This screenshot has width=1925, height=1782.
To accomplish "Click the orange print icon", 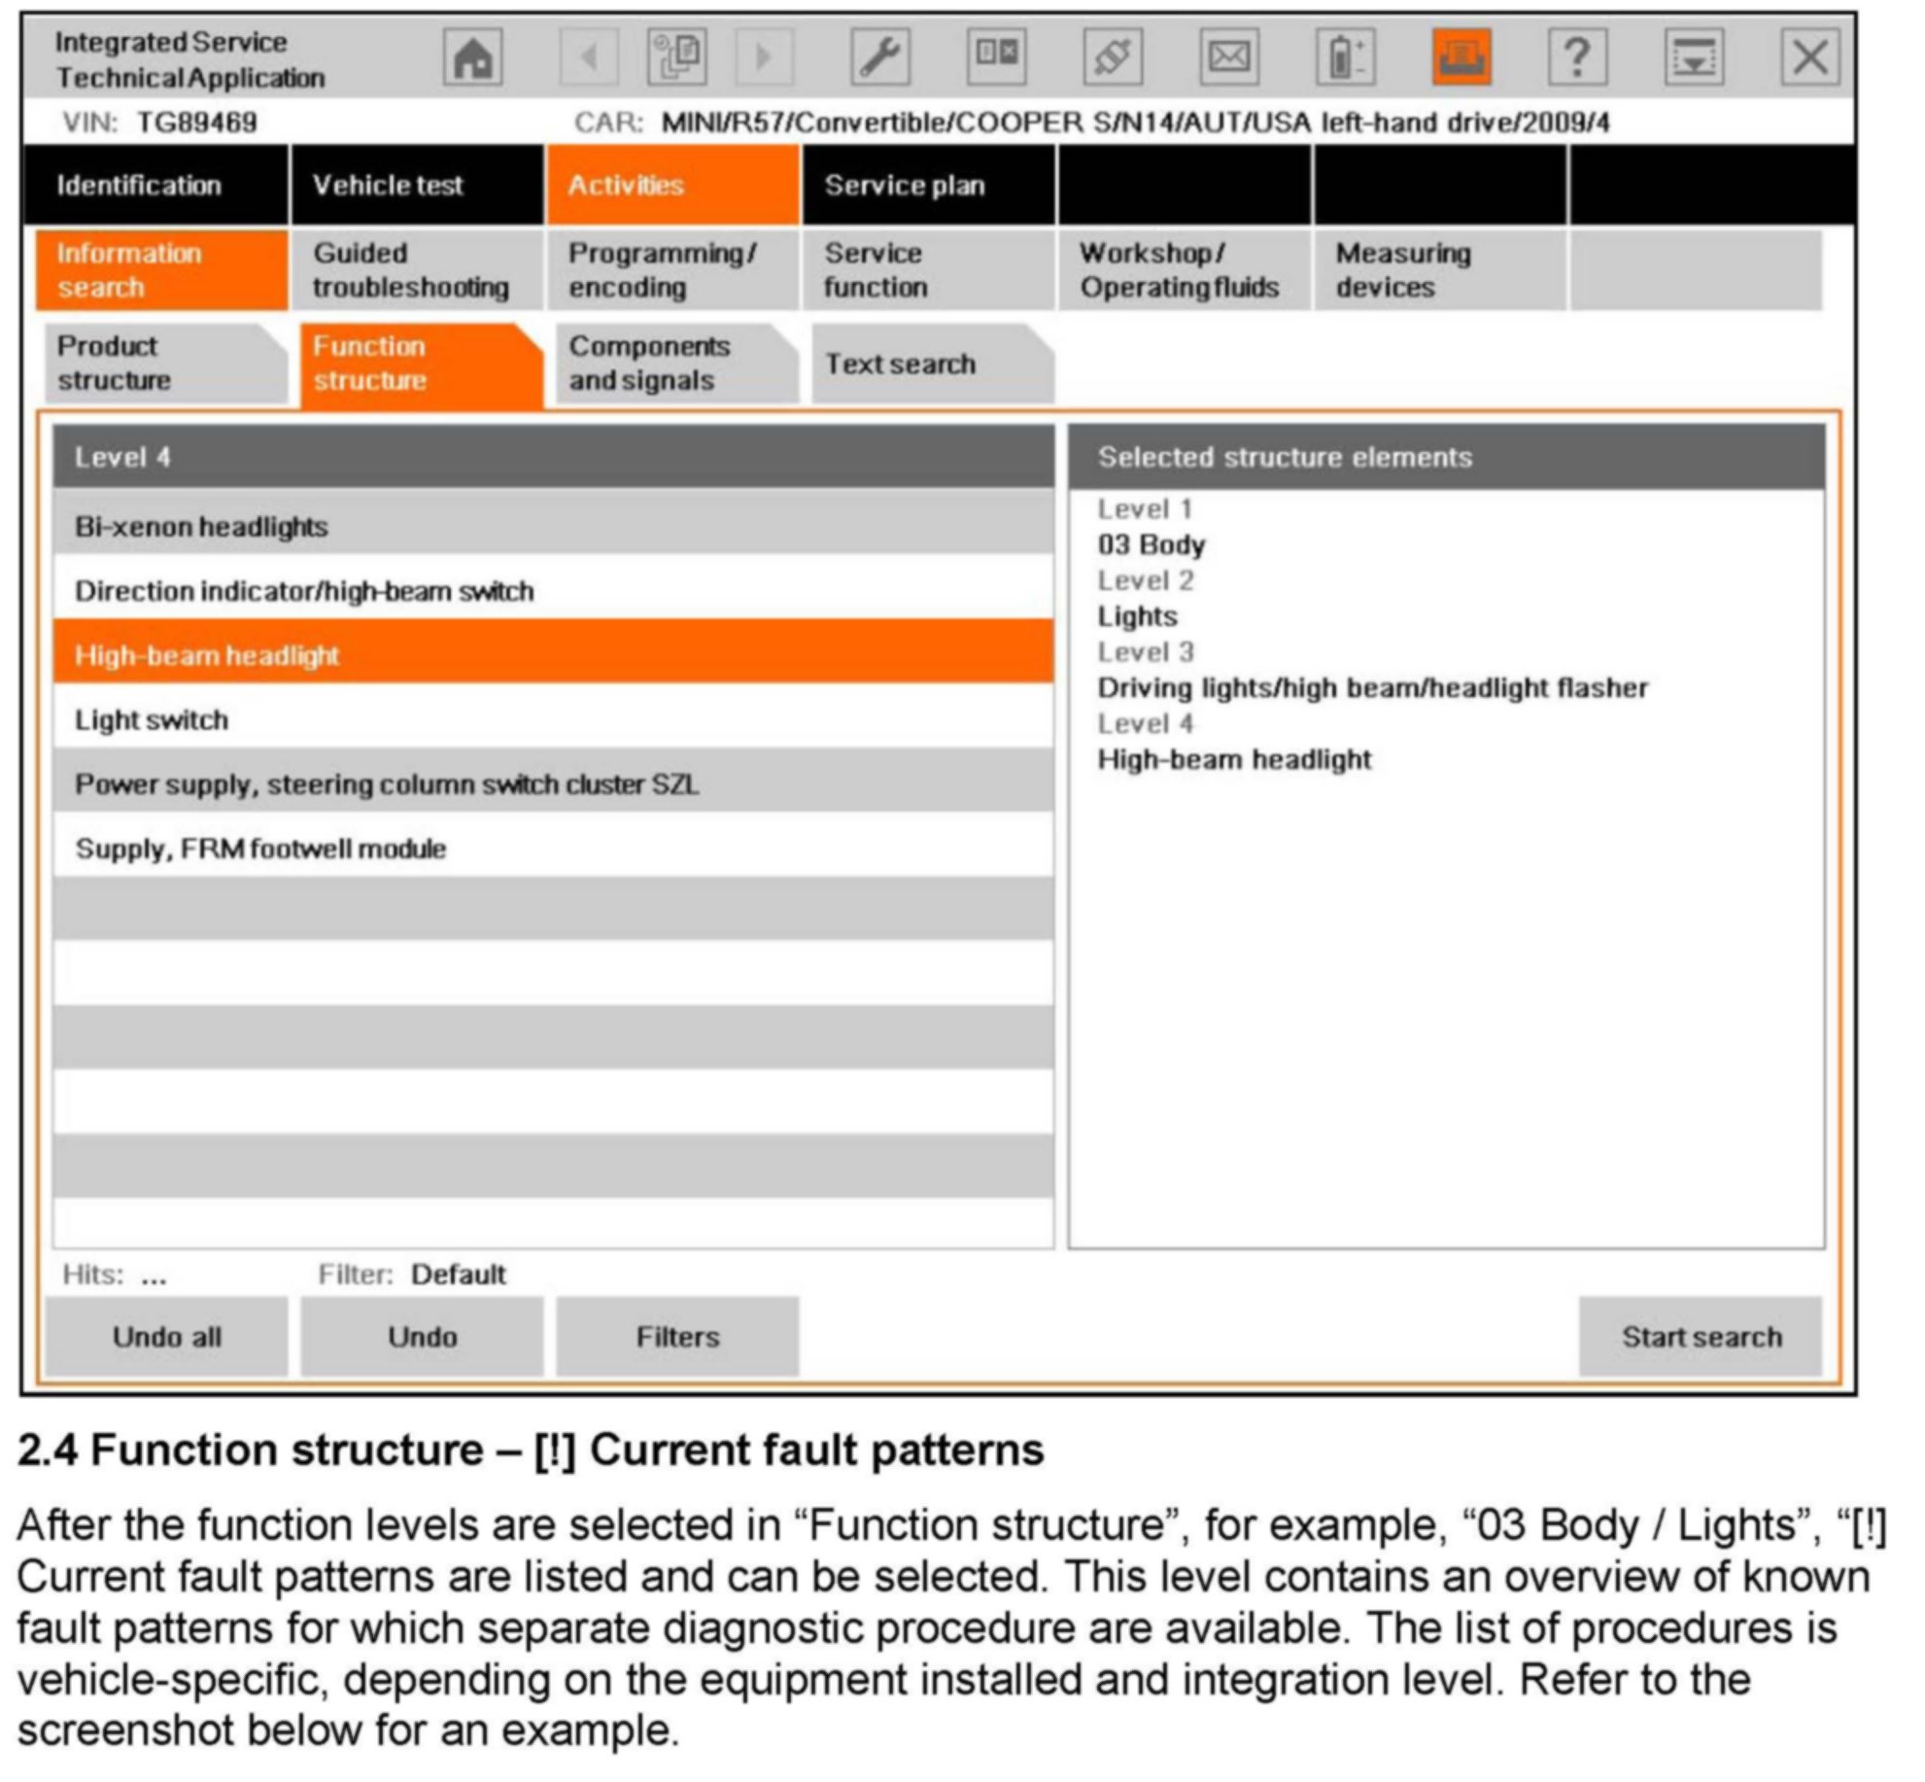I will pos(1461,57).
